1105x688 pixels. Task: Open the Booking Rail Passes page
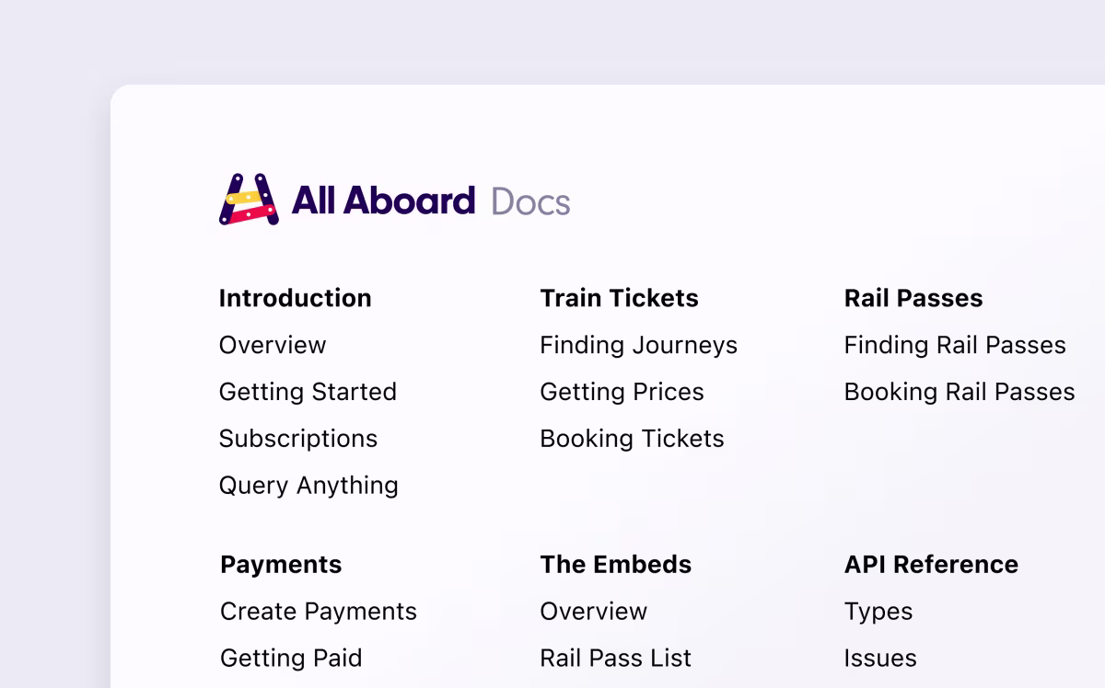960,392
